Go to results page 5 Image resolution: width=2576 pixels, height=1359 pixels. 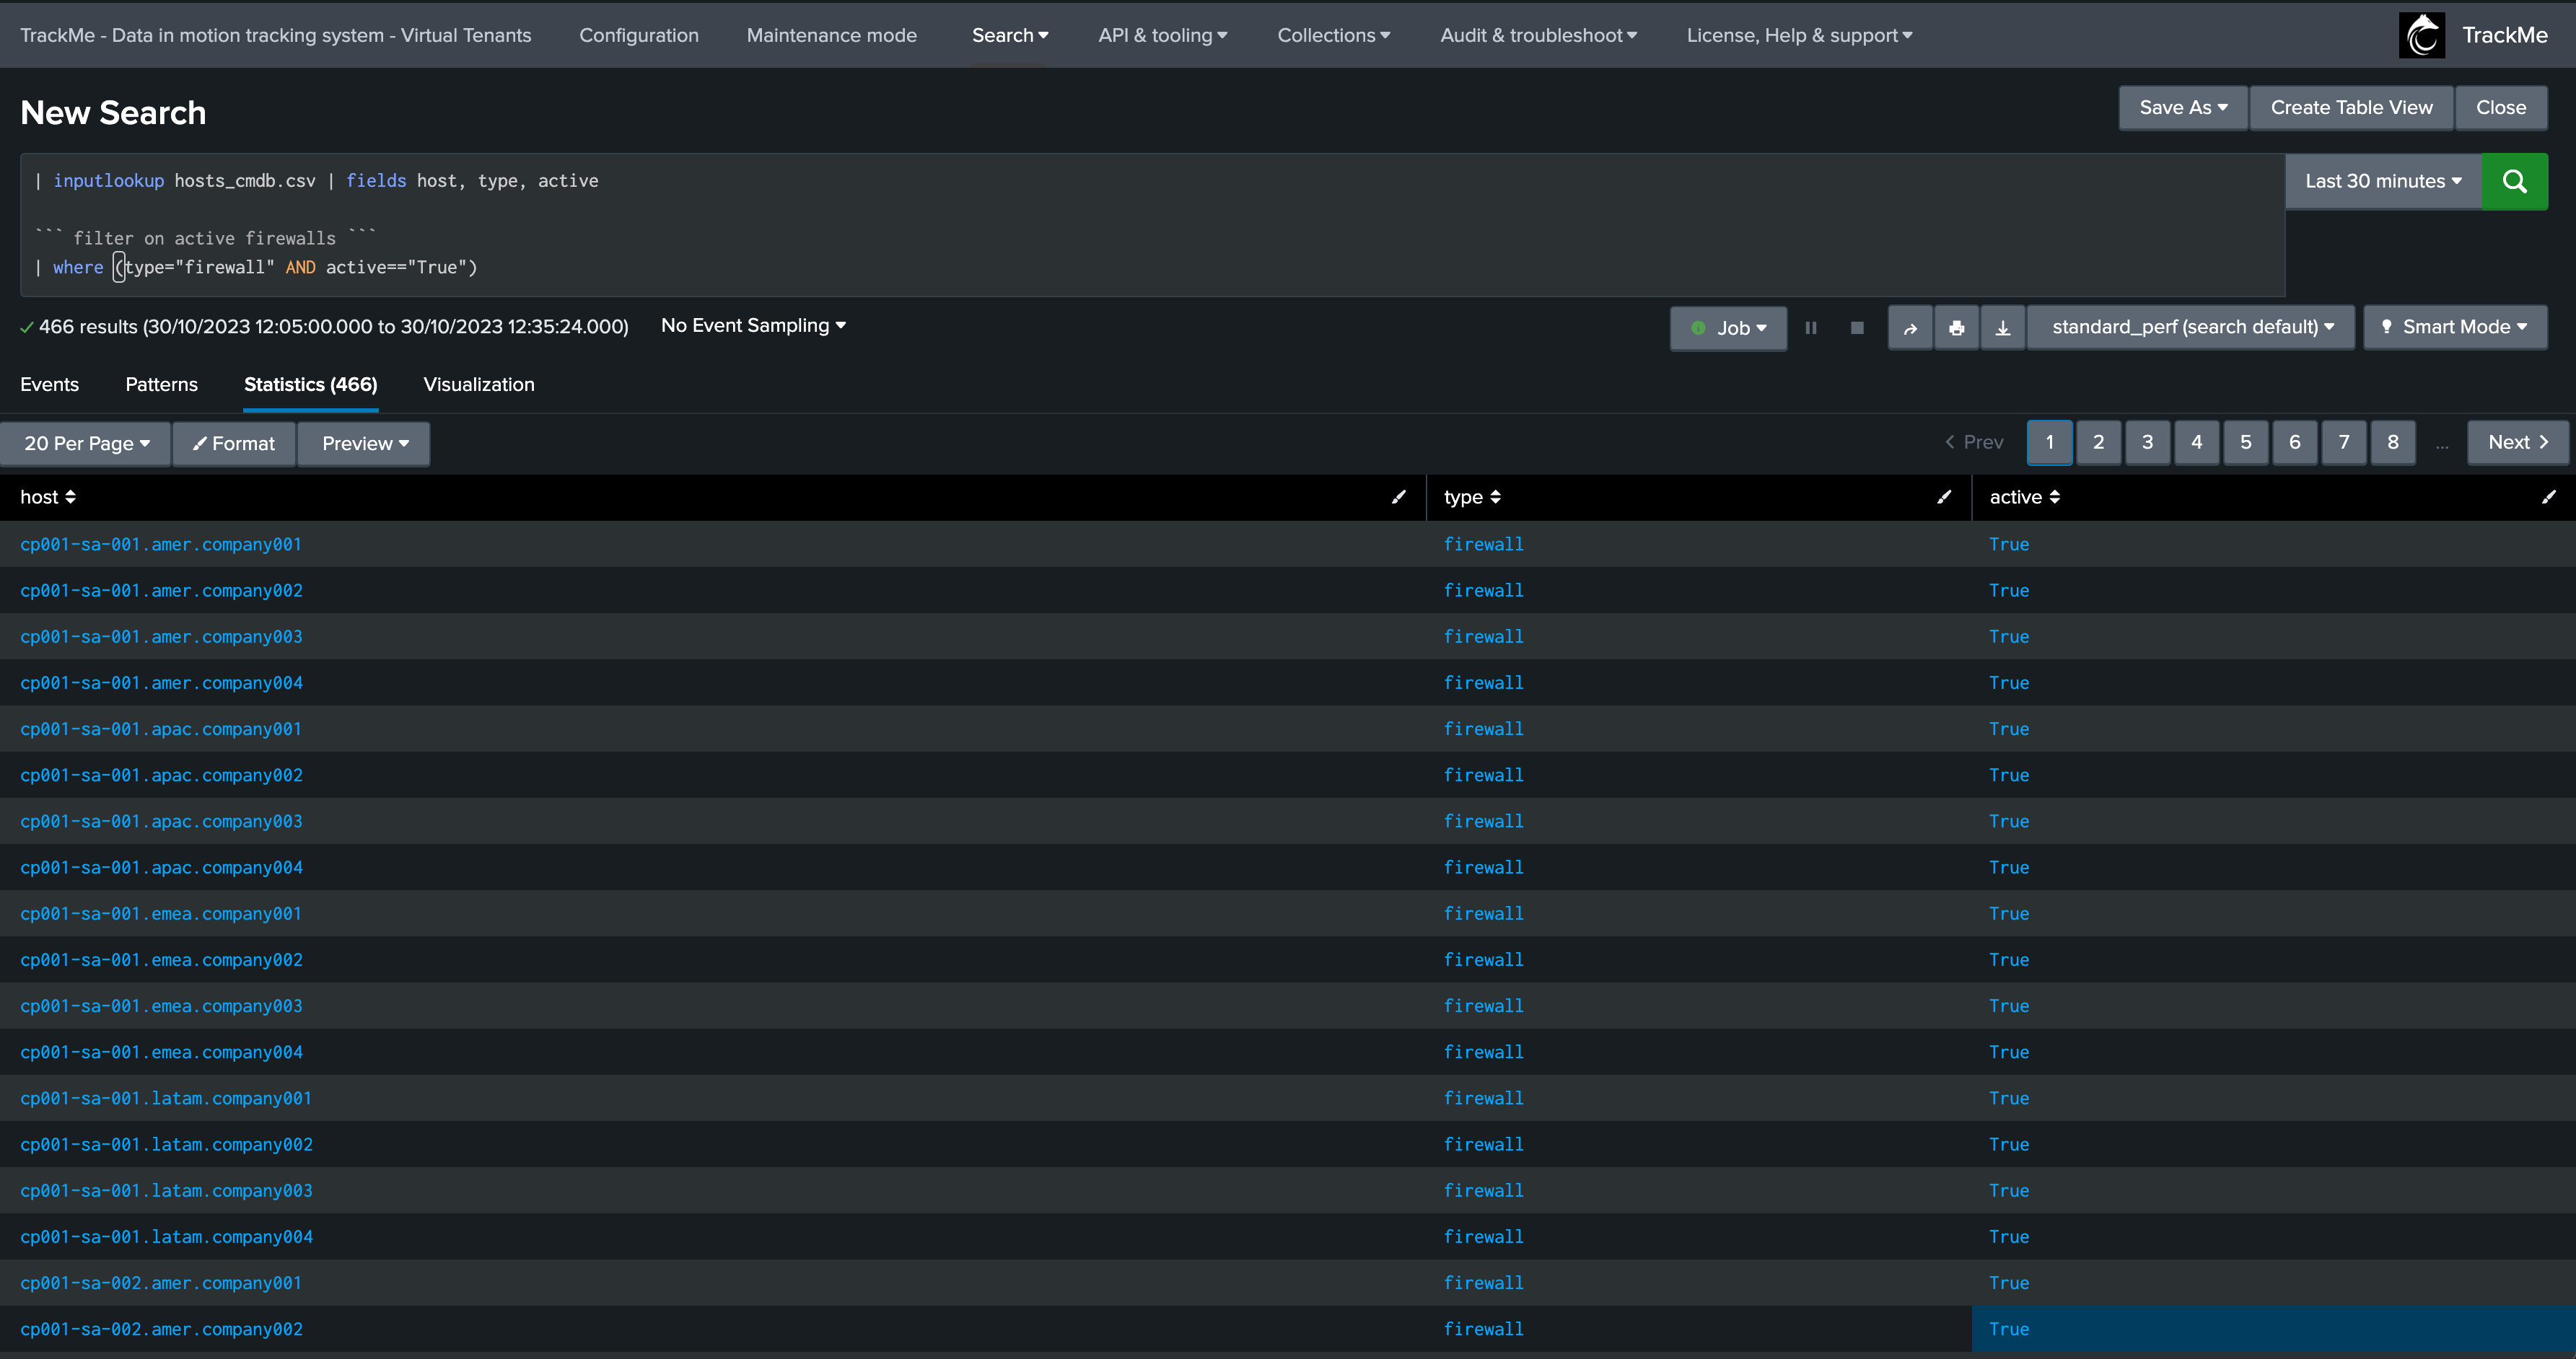[2246, 442]
